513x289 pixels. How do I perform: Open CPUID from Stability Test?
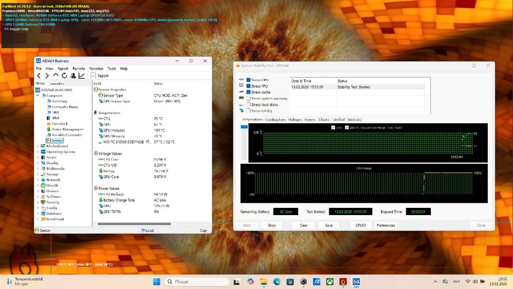point(361,225)
